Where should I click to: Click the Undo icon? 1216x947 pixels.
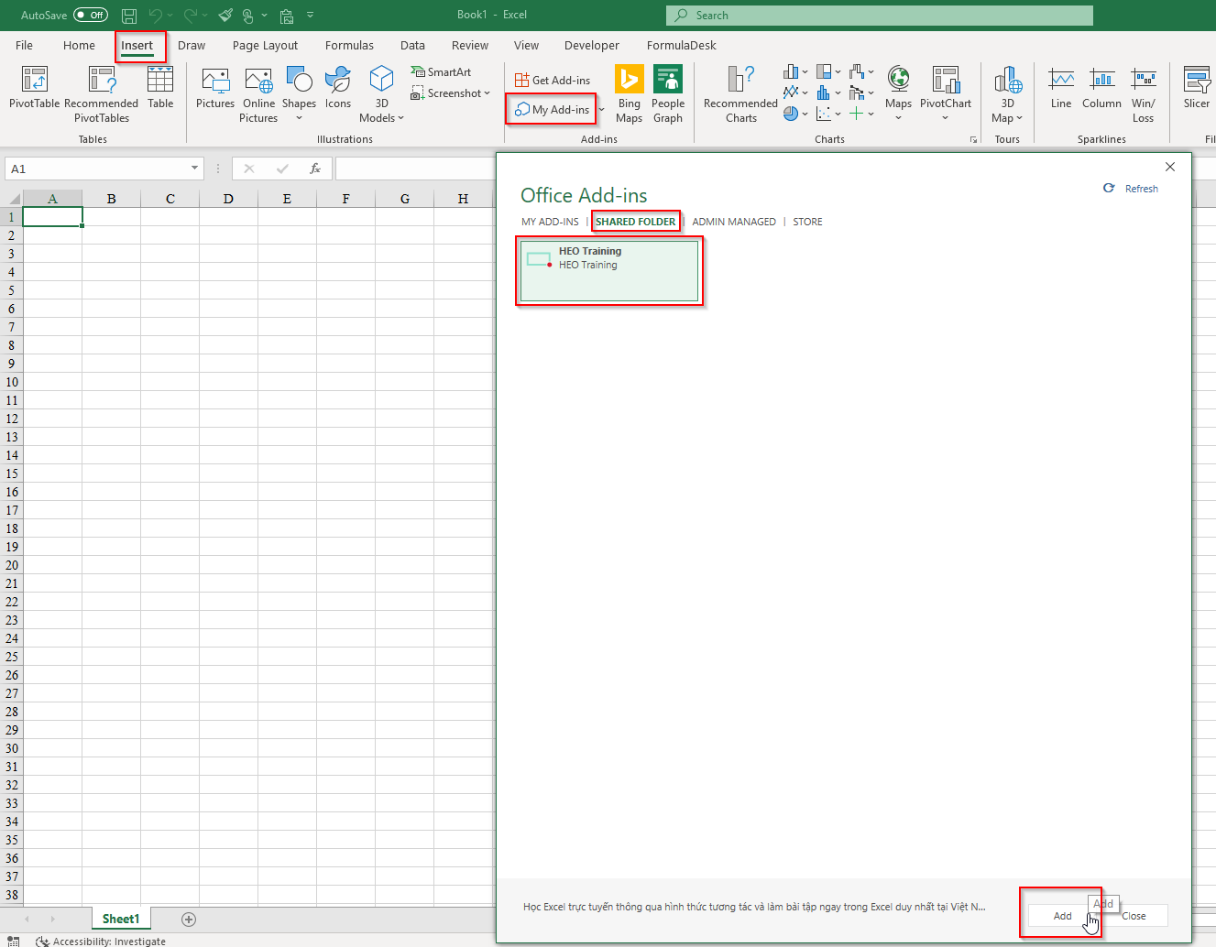coord(156,16)
